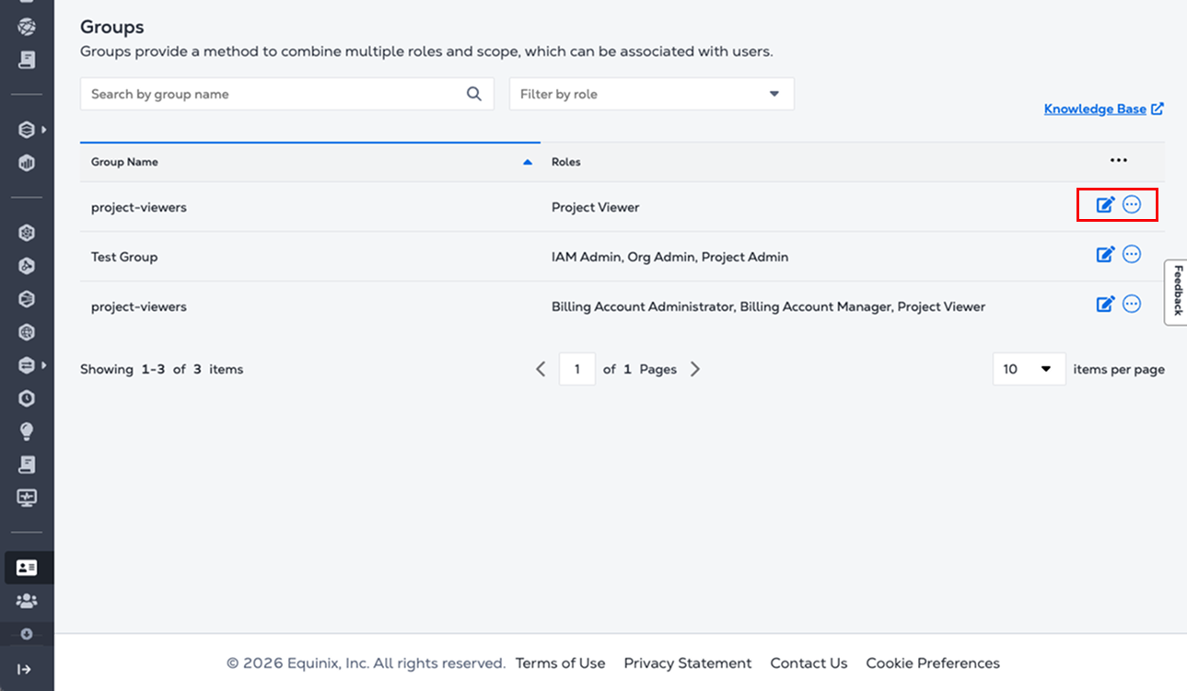1187x691 pixels.
Task: Click the lightbulb icon in sidebar
Action: [x=27, y=432]
